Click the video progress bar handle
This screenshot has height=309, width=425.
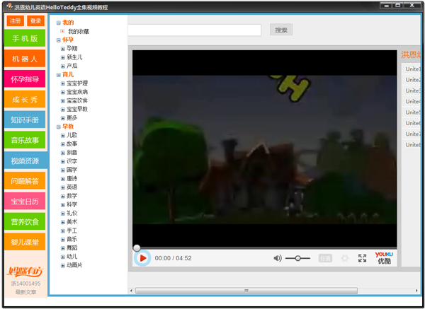click(x=137, y=248)
